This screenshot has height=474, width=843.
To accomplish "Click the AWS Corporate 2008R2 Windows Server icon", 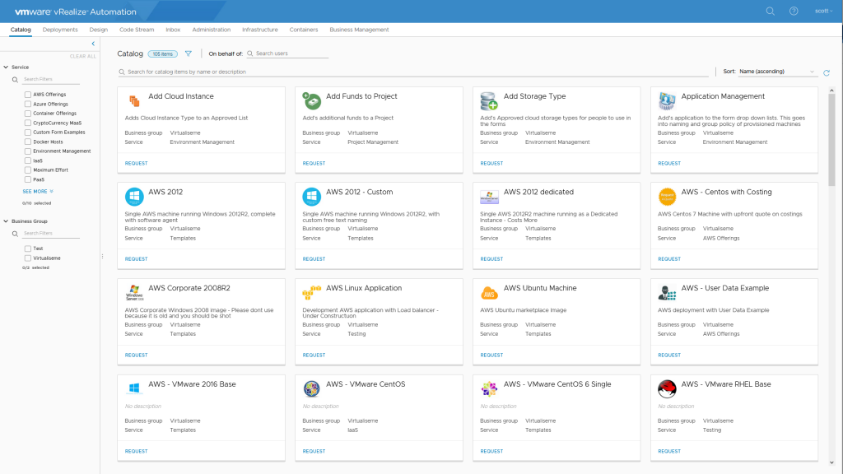I will point(134,293).
